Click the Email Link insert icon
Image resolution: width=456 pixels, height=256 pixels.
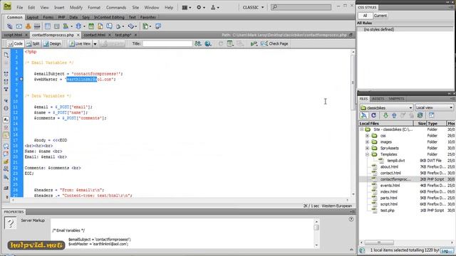(19, 26)
